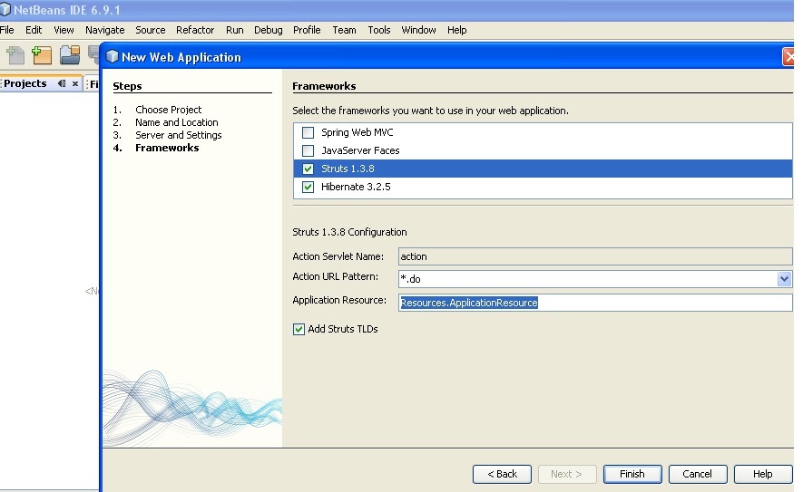Open the Help menu
The height and width of the screenshot is (492, 803).
point(456,30)
